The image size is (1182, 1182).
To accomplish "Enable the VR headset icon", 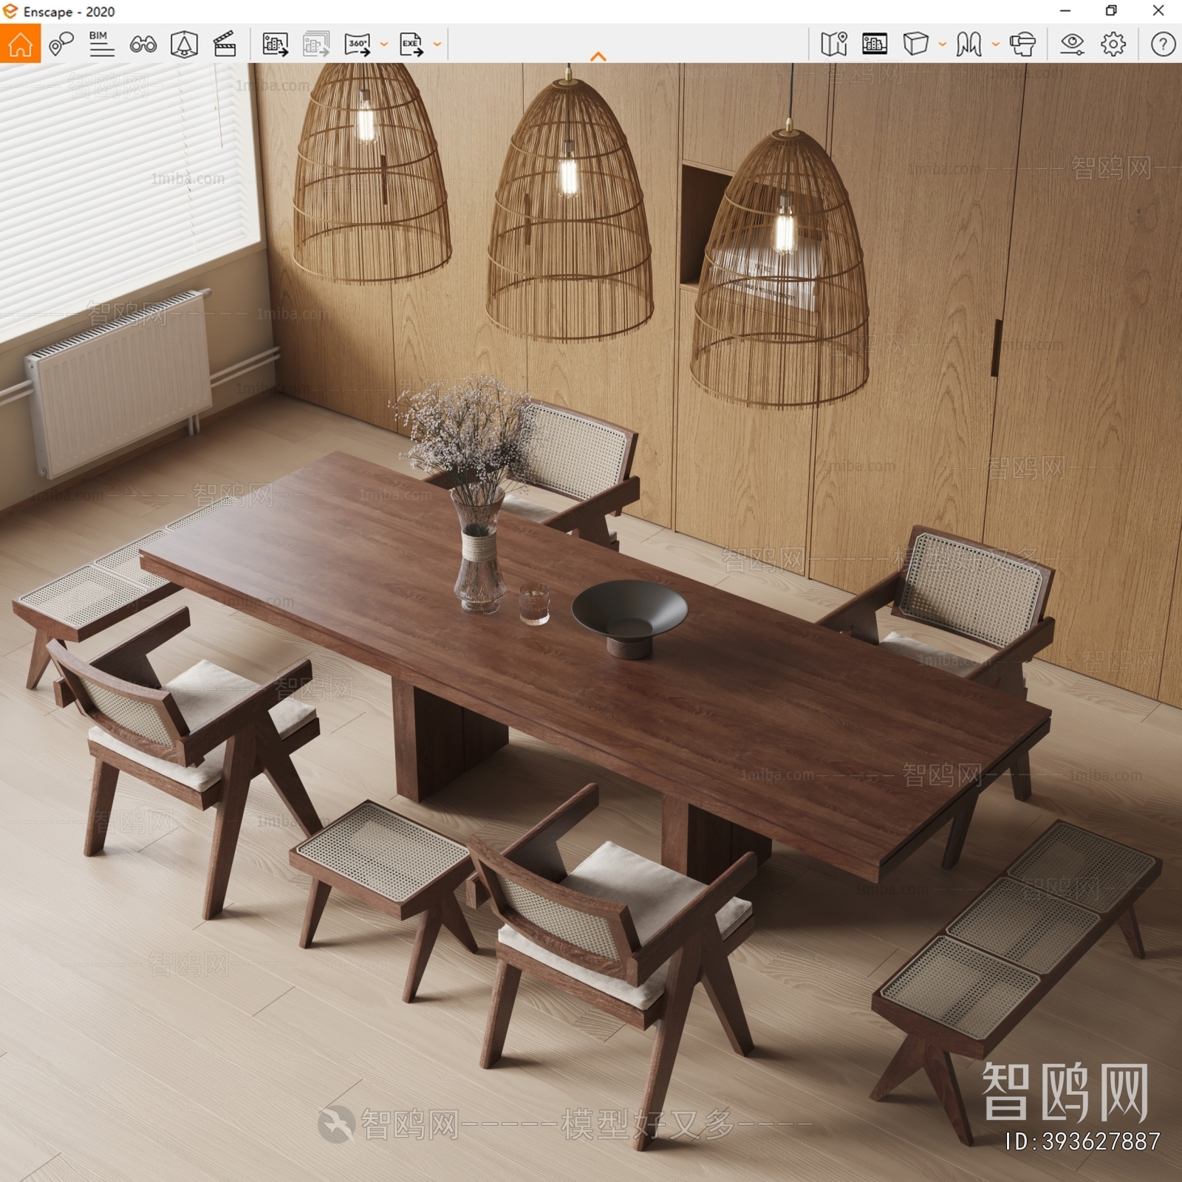I will pyautogui.click(x=1022, y=44).
